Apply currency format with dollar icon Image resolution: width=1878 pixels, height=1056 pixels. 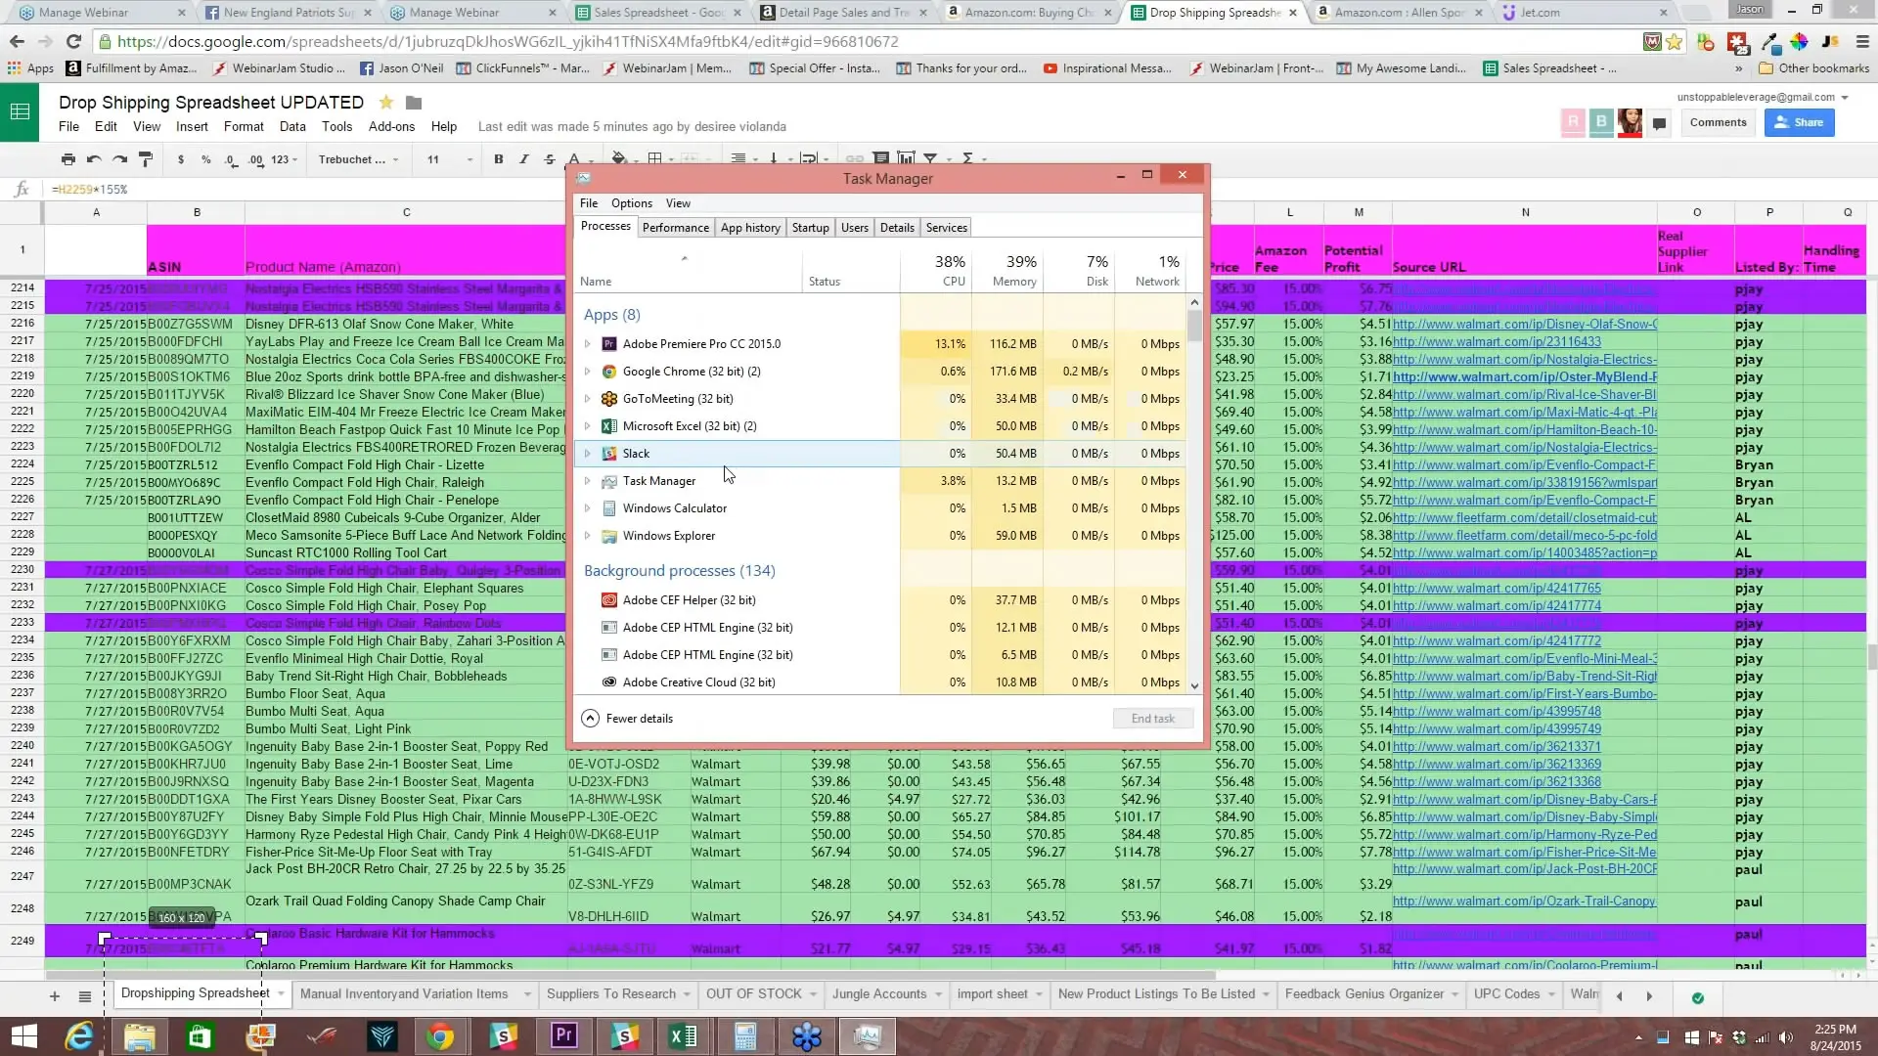click(181, 159)
